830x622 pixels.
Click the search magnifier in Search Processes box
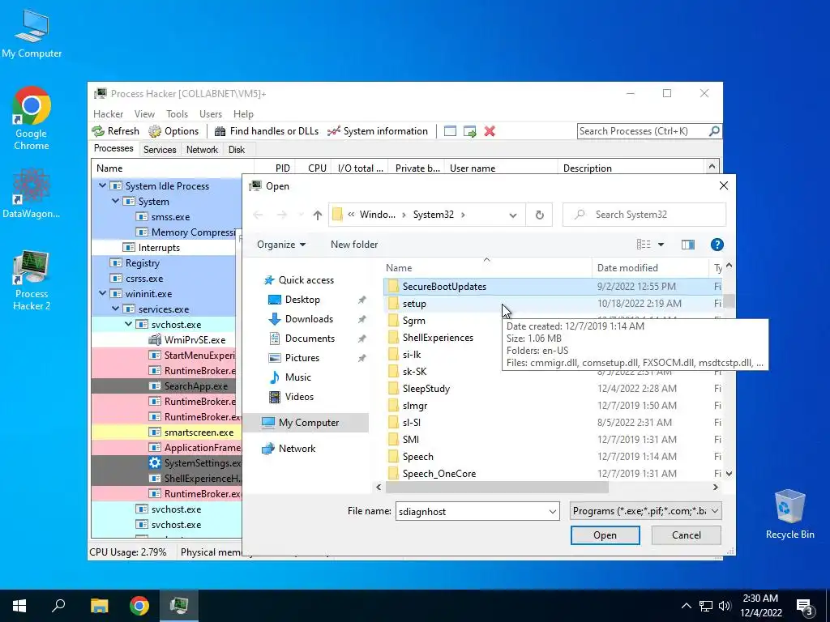point(714,130)
